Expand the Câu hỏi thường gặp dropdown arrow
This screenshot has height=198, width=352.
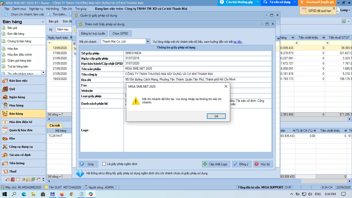click(258, 2)
